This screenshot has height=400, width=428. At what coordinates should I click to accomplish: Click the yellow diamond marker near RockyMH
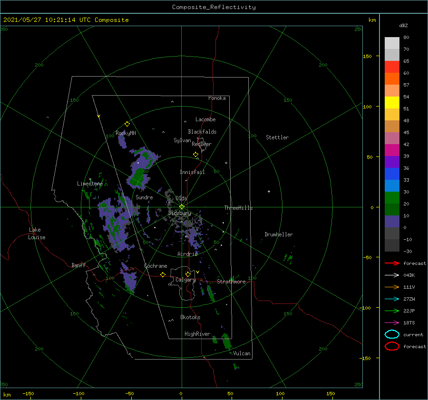tap(127, 124)
